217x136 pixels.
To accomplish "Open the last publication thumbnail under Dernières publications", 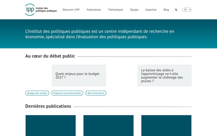I will pyautogui.click(x=166, y=125).
